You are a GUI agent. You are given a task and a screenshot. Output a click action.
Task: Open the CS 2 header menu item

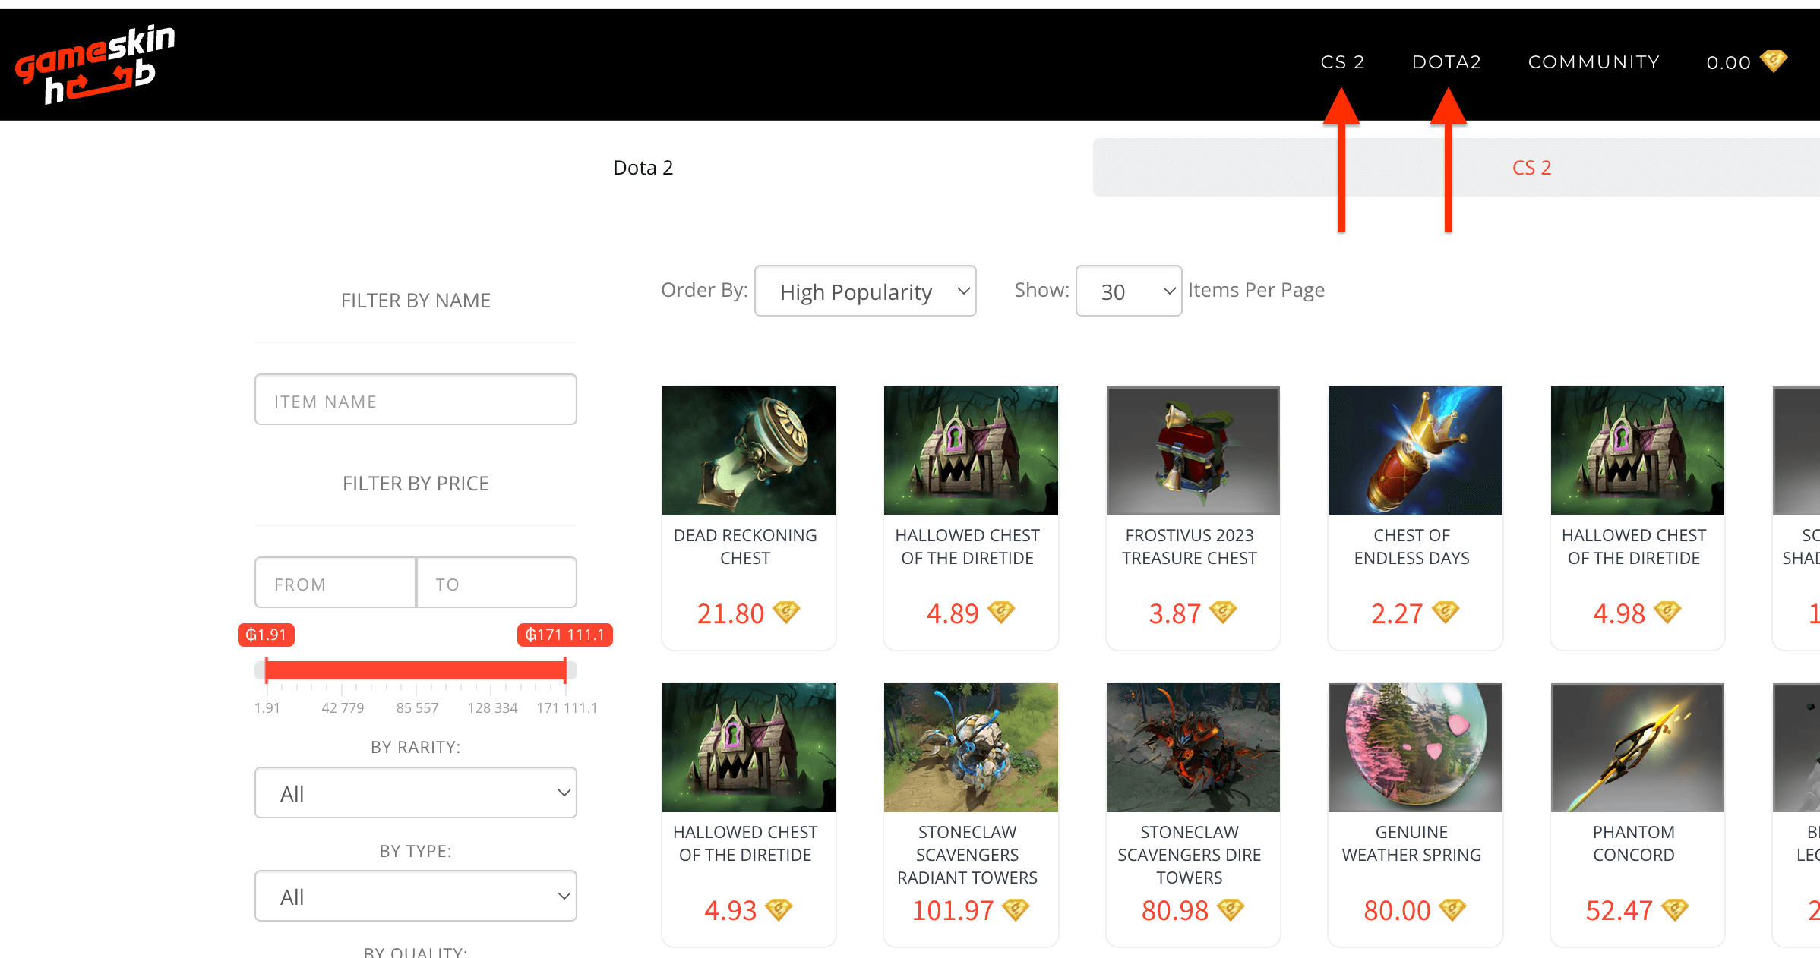(x=1342, y=62)
